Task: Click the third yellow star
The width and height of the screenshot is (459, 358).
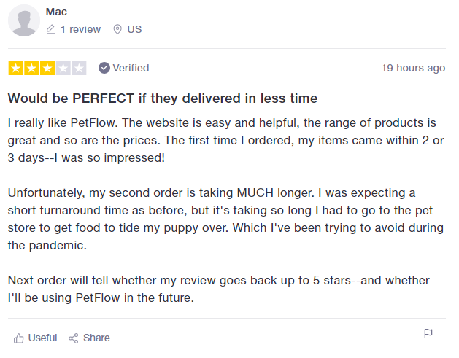Action: pos(47,68)
